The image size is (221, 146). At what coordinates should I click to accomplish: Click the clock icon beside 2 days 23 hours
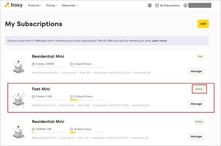(71, 64)
